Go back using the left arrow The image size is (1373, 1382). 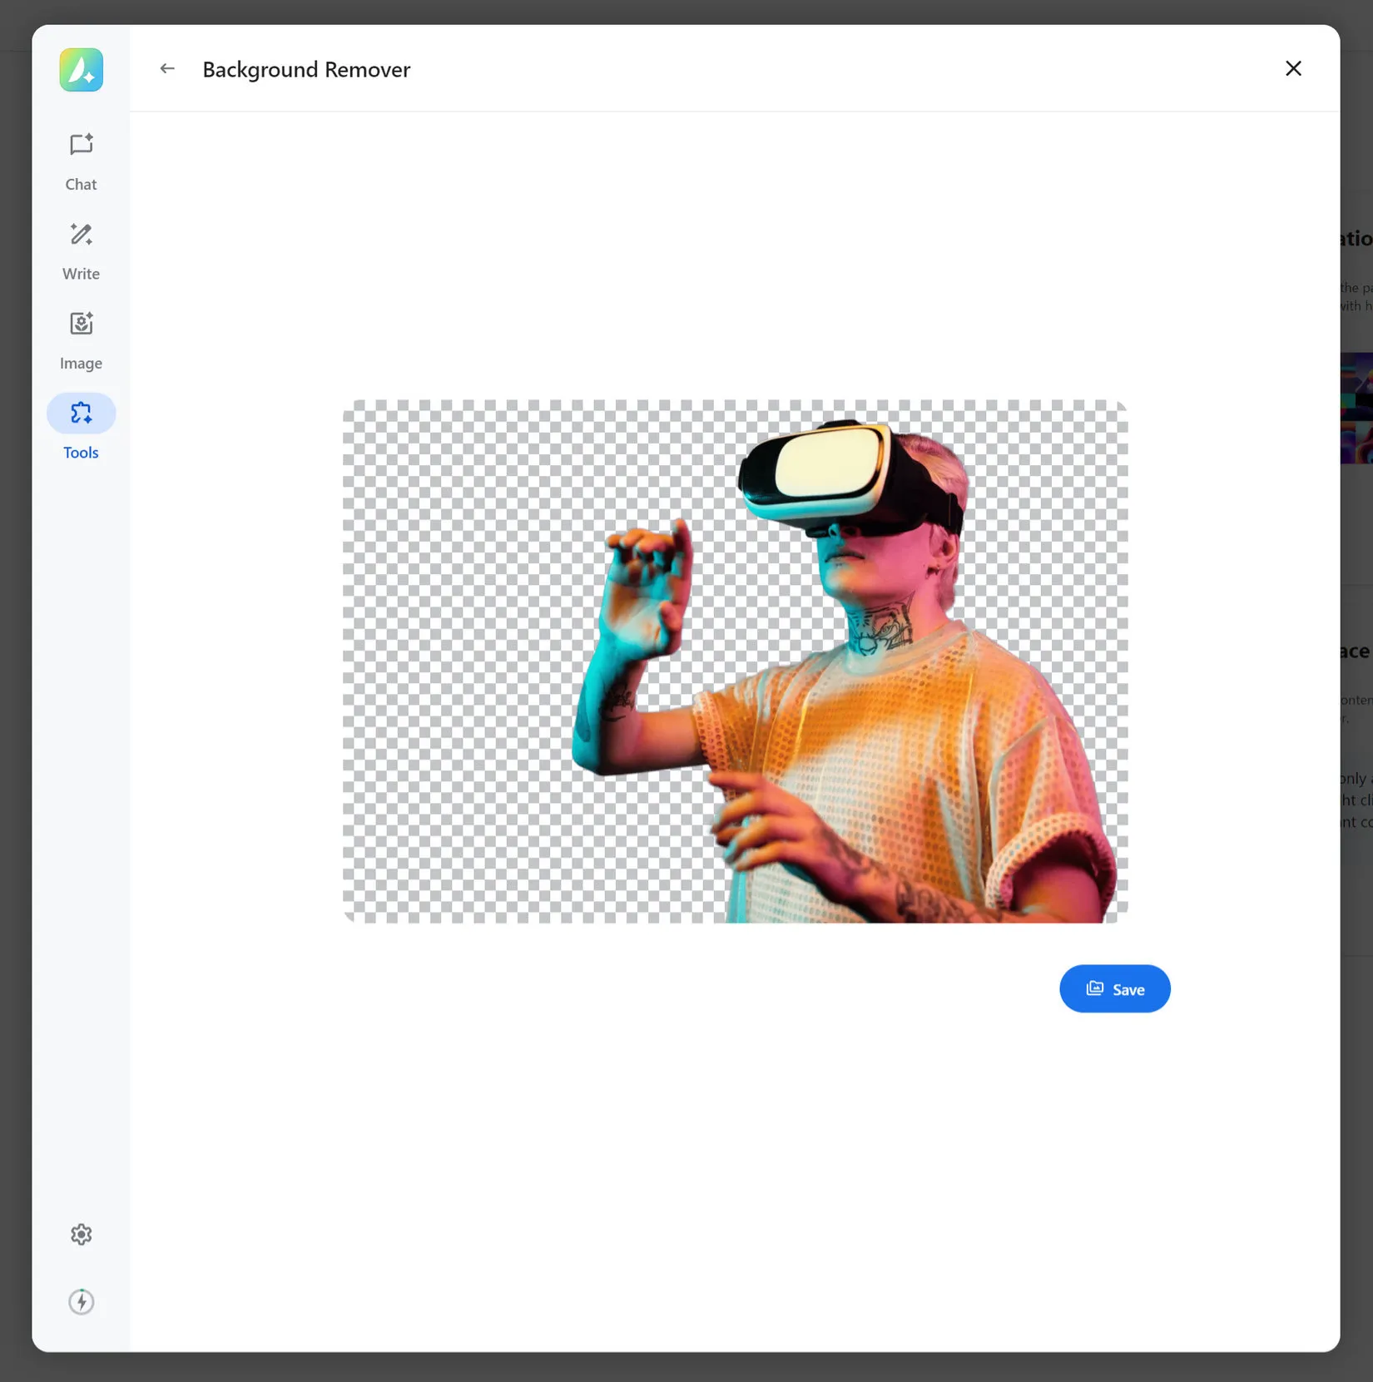167,69
